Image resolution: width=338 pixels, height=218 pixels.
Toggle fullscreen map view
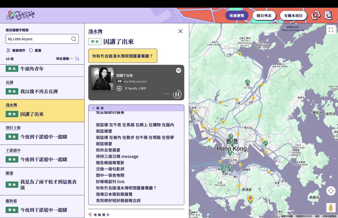coord(331,30)
